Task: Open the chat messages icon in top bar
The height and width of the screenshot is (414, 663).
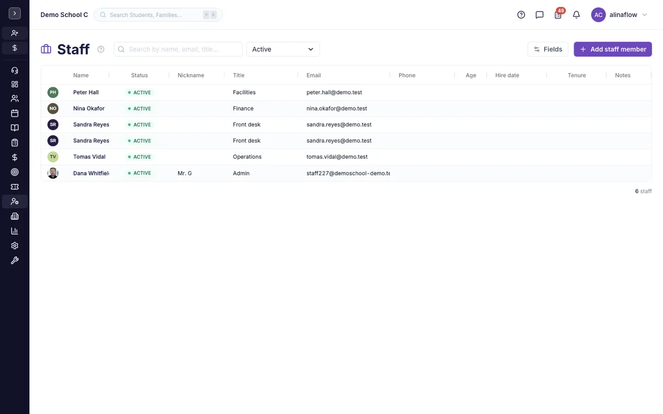Action: 539,15
